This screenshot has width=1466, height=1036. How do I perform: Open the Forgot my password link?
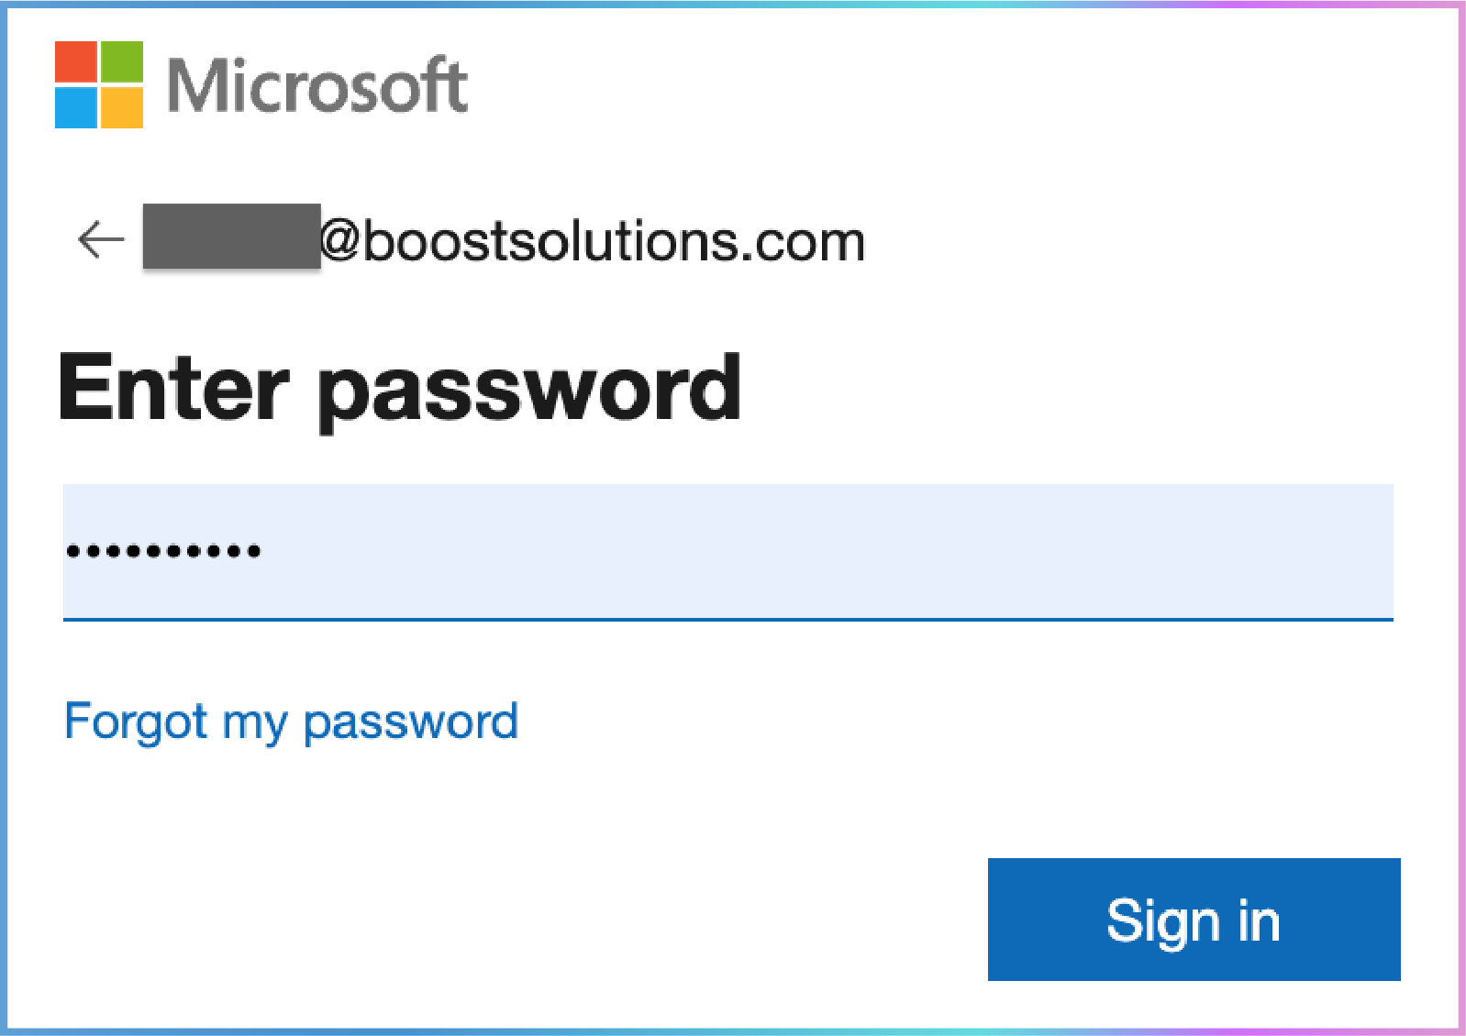point(291,722)
